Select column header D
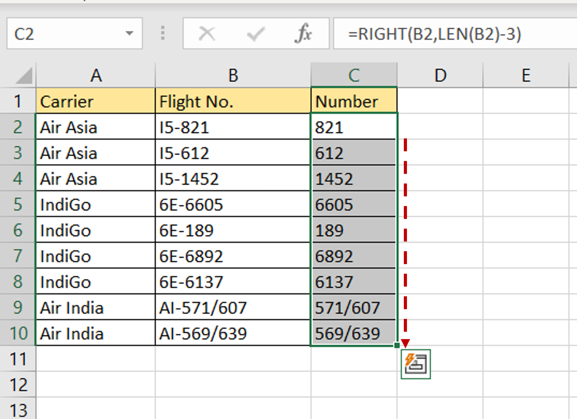This screenshot has height=419, width=577. click(441, 75)
